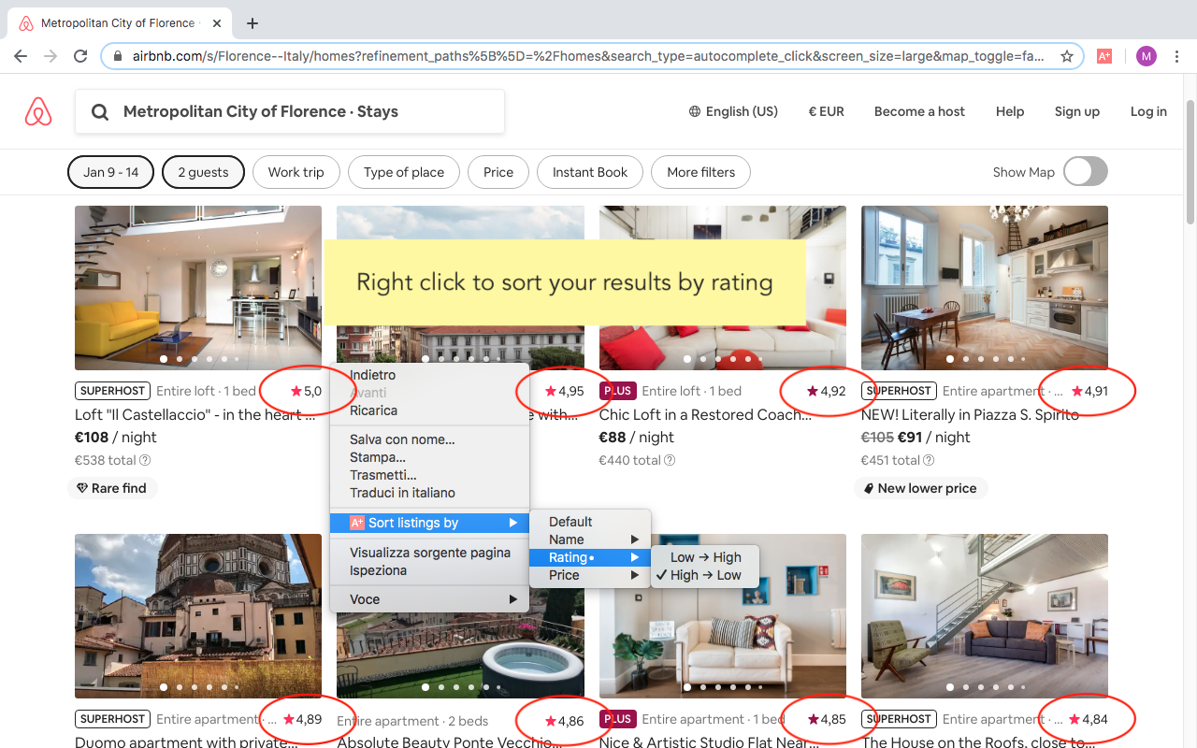
Task: Open Become a host link
Action: [919, 111]
